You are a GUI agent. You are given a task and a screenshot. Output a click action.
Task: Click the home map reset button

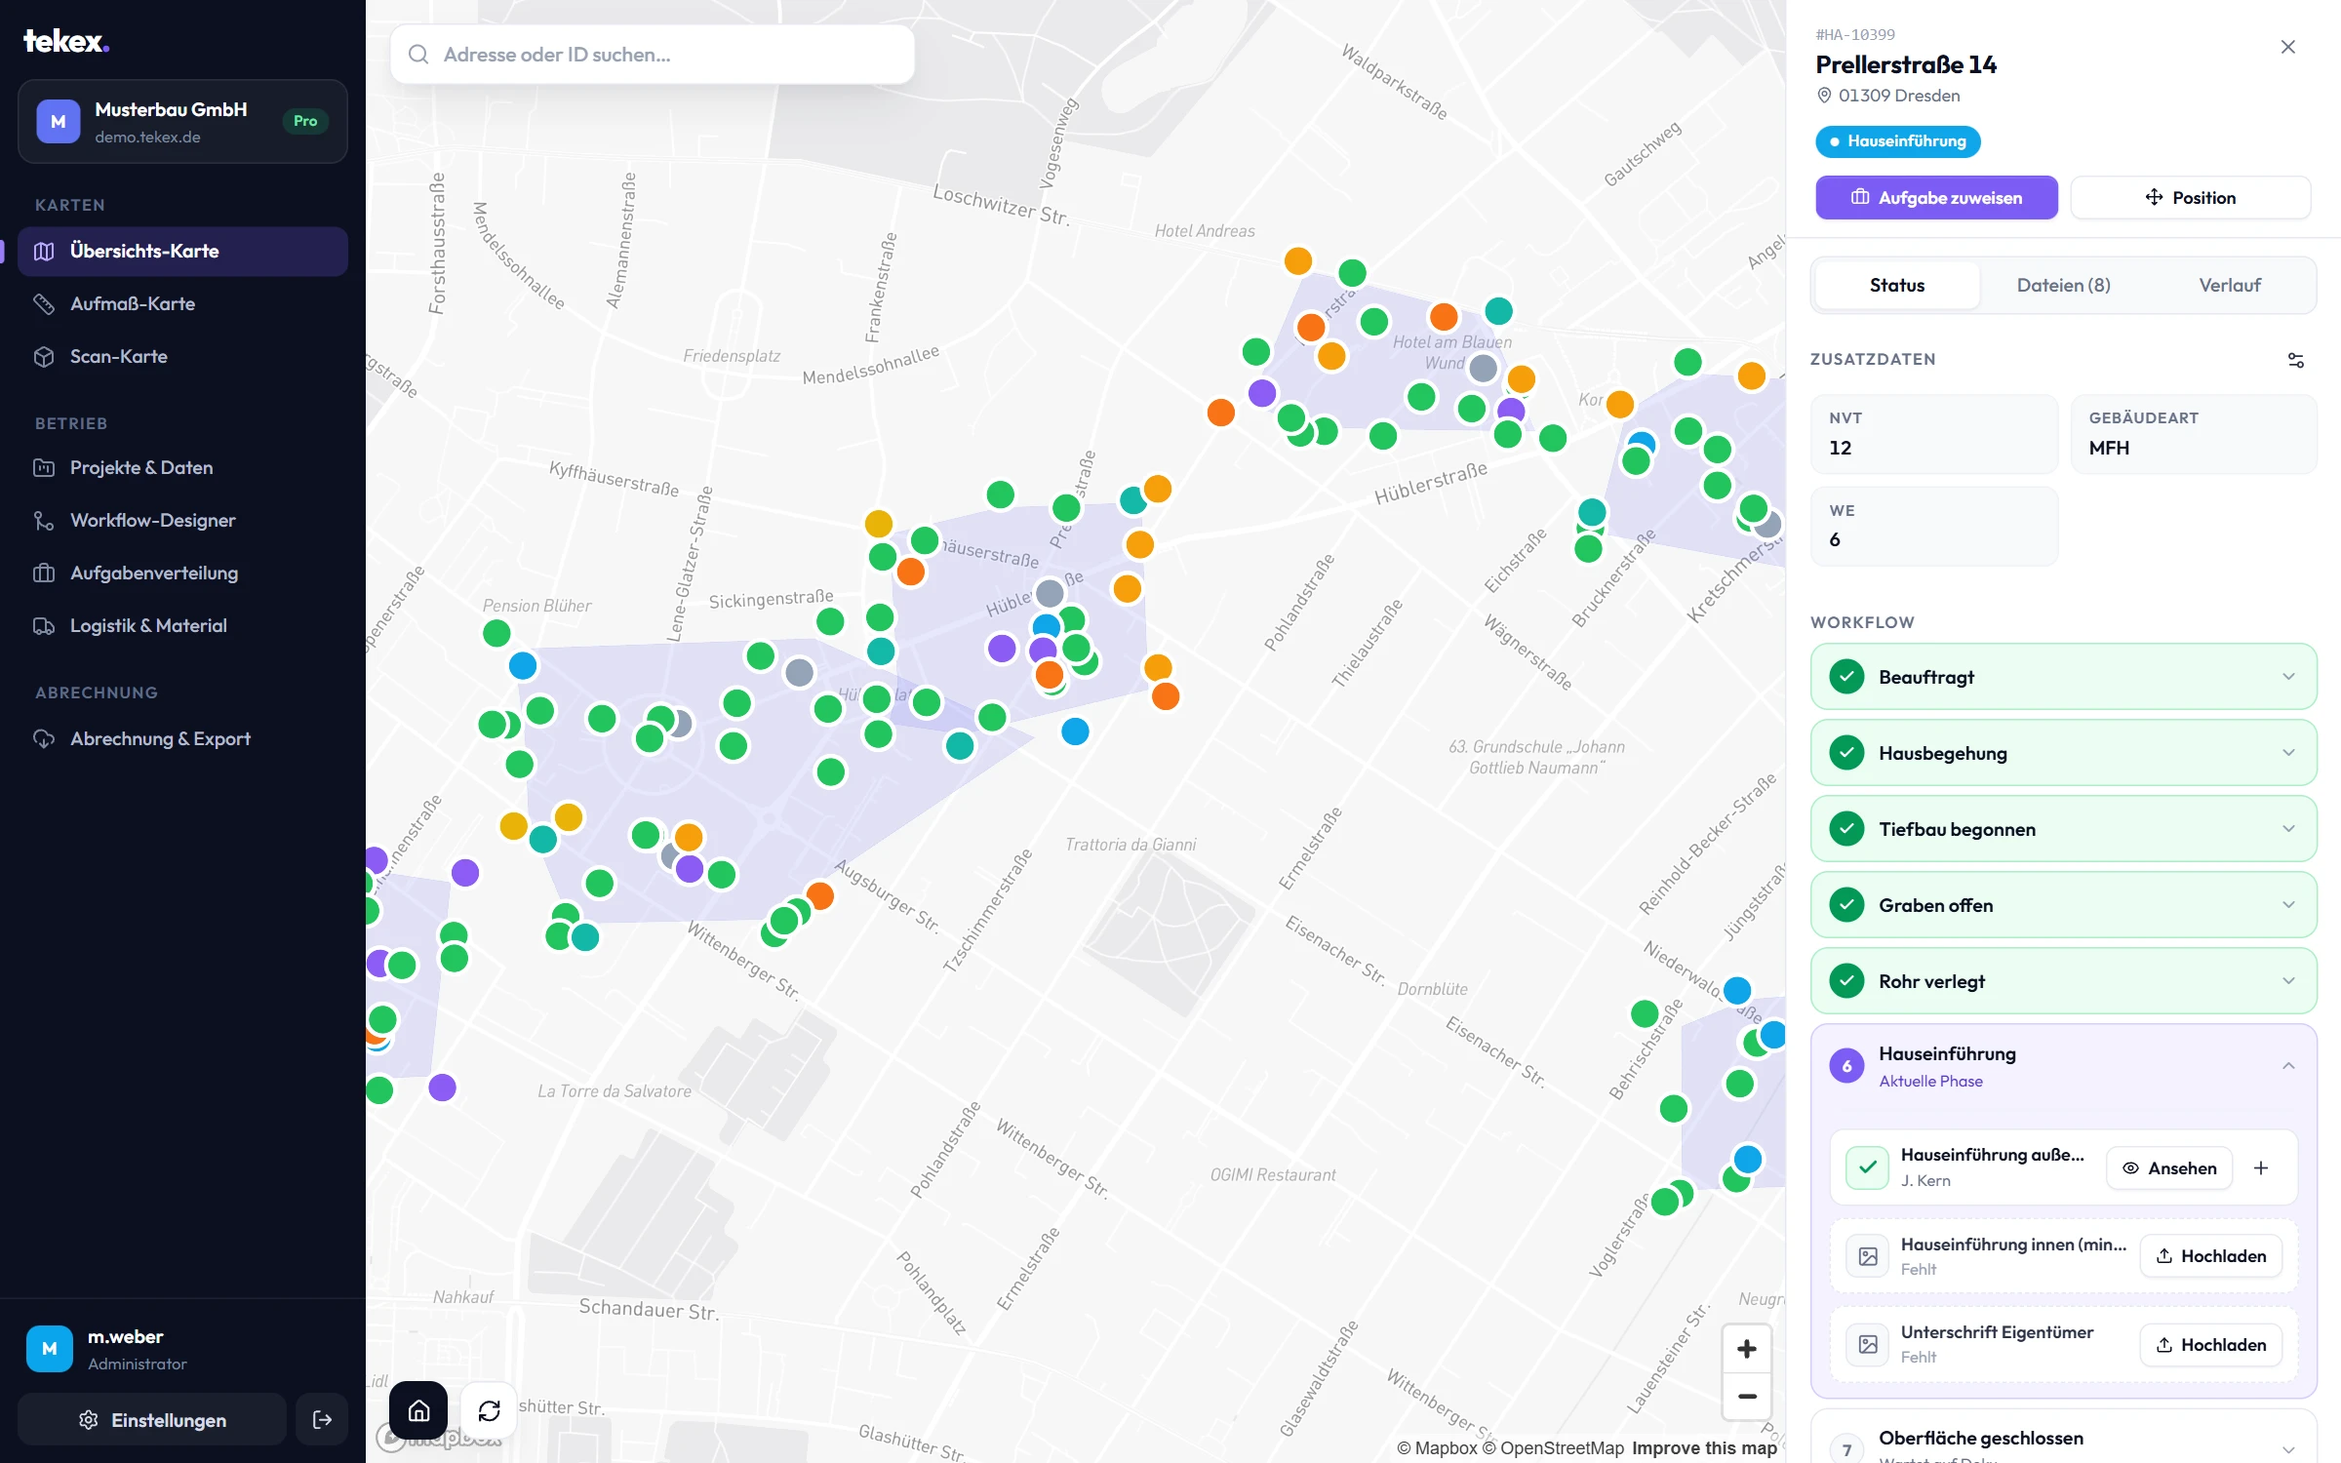point(418,1410)
